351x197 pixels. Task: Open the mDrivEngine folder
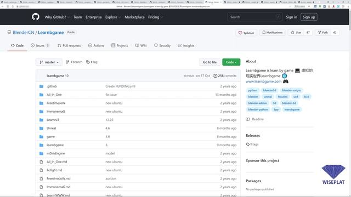point(55,153)
